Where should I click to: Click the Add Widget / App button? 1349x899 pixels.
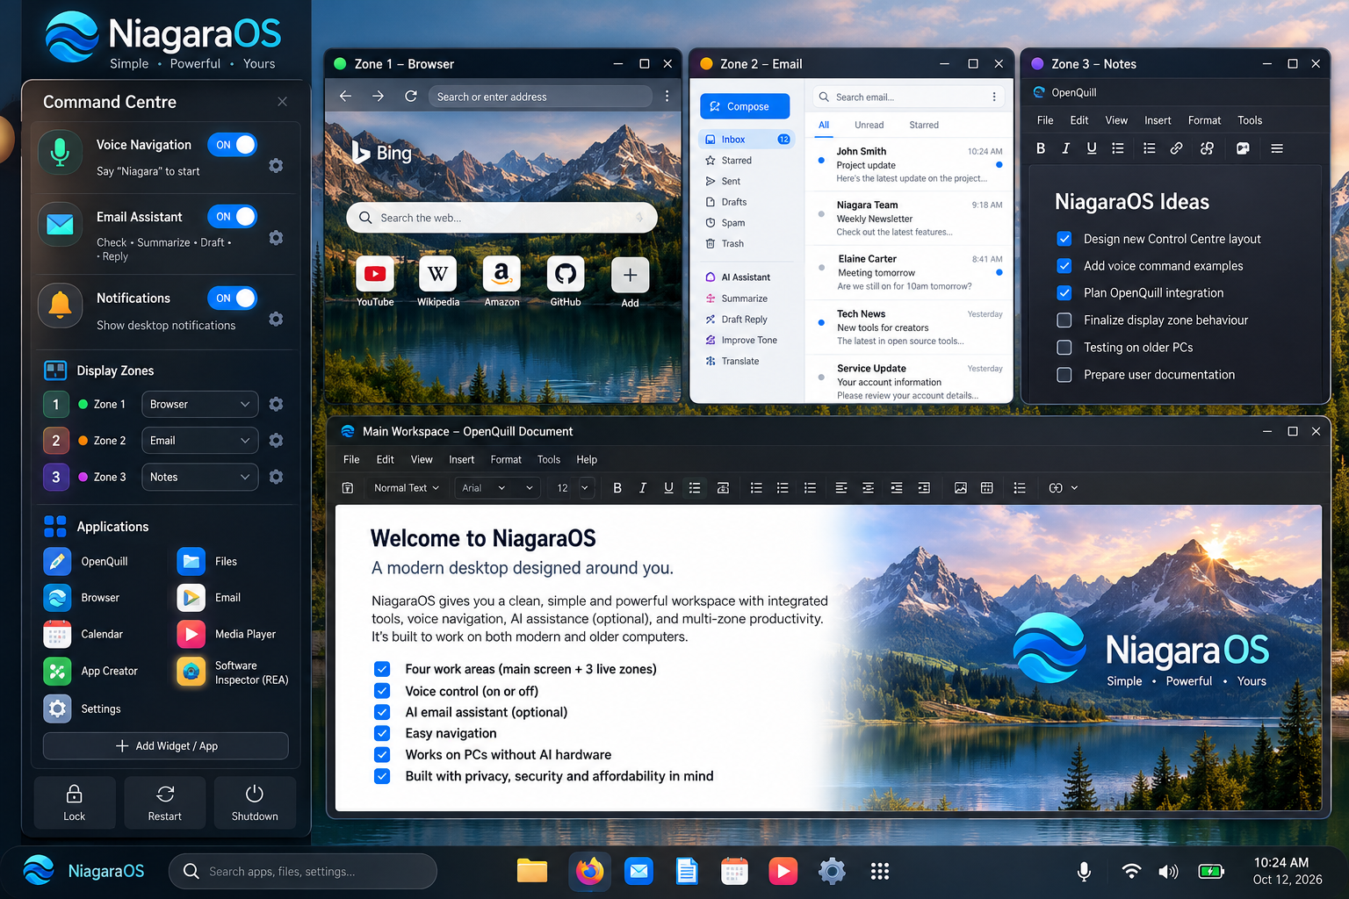[166, 745]
